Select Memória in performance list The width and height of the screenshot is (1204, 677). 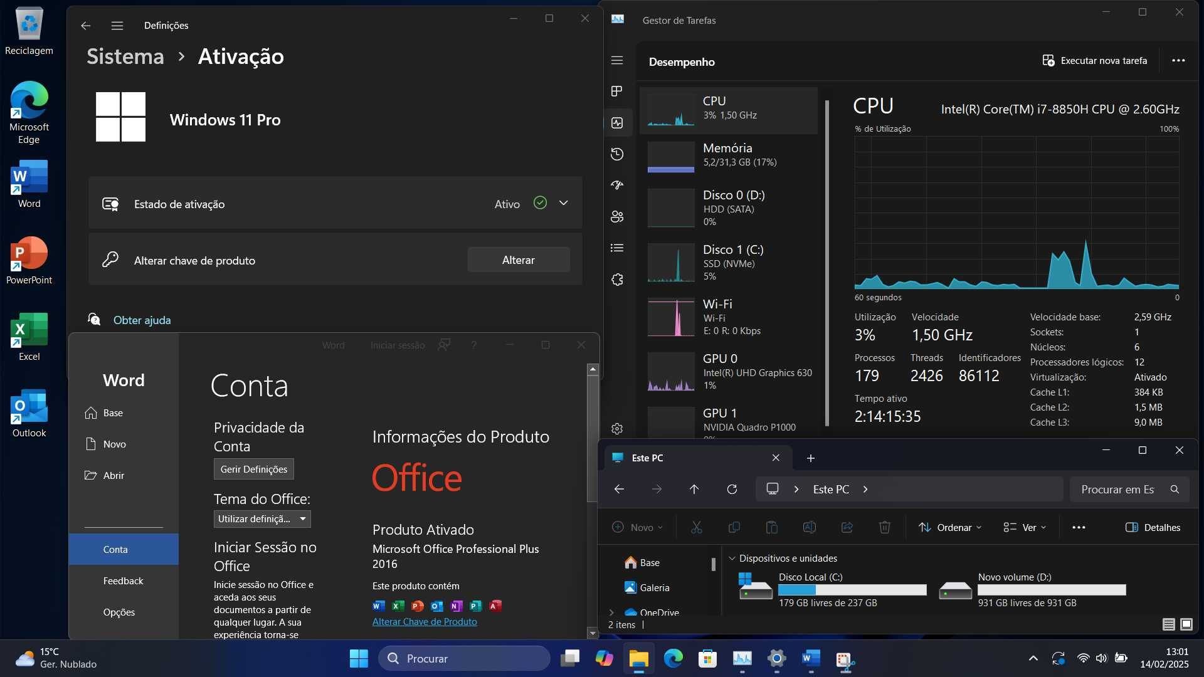[x=729, y=157]
